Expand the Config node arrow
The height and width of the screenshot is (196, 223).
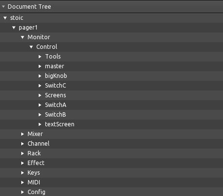[23, 192]
